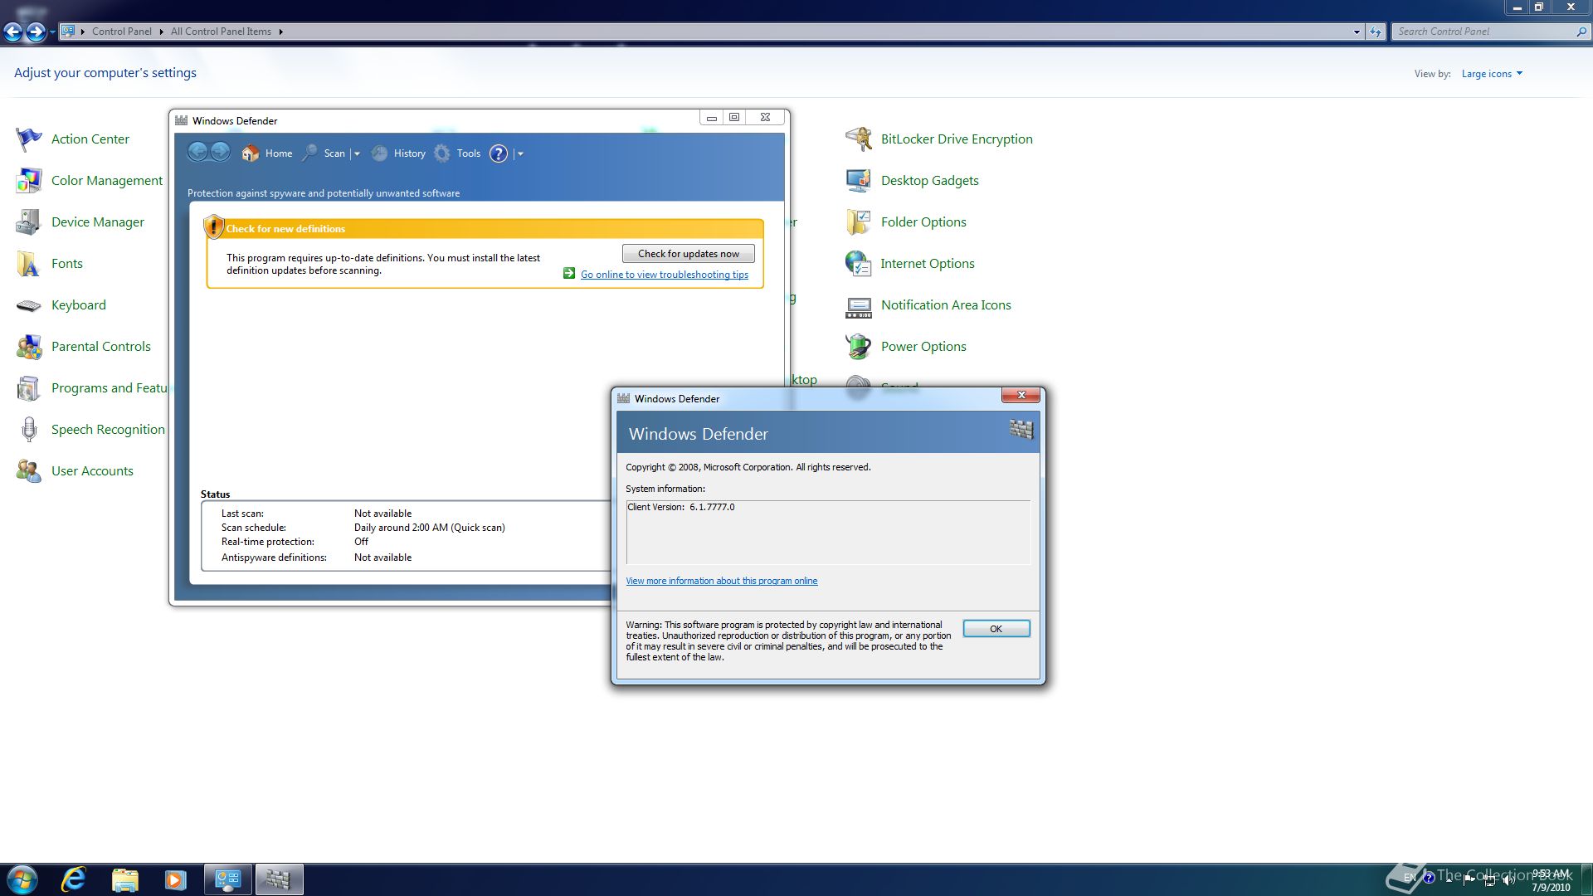Image resolution: width=1593 pixels, height=896 pixels.
Task: Launch Windows Media Player from the taskbar
Action: [175, 879]
